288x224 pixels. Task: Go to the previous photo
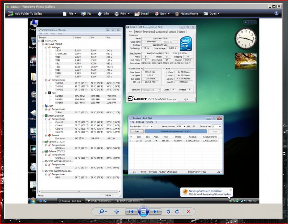coord(131,211)
